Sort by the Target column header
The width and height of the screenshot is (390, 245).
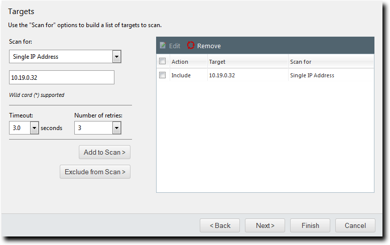click(x=248, y=61)
